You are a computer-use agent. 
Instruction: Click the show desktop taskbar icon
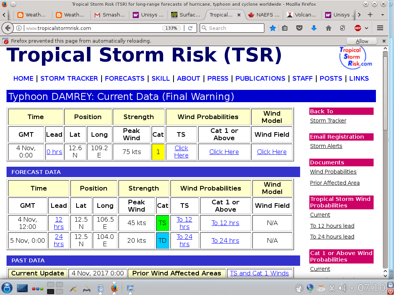coord(22,288)
